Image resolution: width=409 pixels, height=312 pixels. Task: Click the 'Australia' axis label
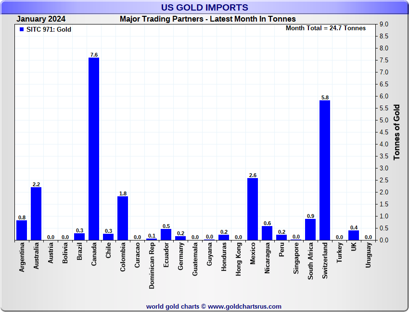36,255
